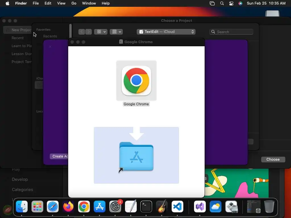This screenshot has width=291, height=218.
Task: Select Lesson Store in sidebar
Action: [22, 54]
